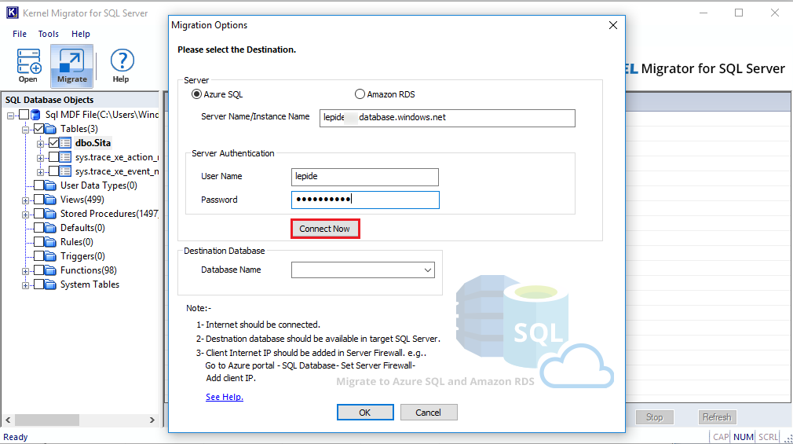Click the User Name input field
This screenshot has height=444, width=793.
coord(365,177)
